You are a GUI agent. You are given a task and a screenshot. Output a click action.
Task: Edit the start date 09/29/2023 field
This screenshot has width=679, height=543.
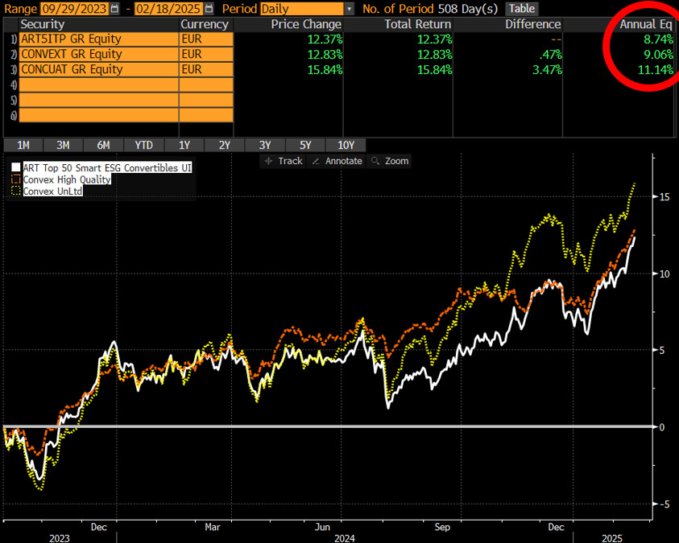click(74, 8)
